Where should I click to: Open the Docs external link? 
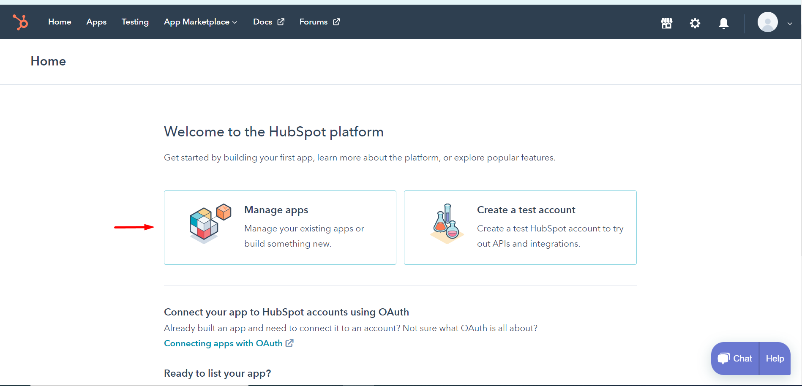tap(269, 22)
